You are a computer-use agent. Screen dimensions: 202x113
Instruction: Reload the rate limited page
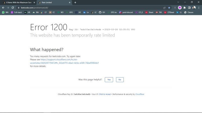click(13, 8)
